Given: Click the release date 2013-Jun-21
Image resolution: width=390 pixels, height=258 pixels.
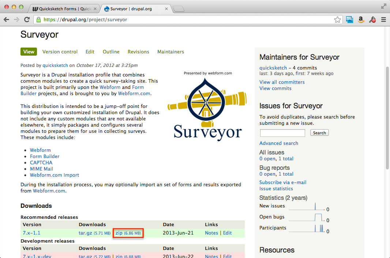Looking at the screenshot, I should tap(178, 233).
